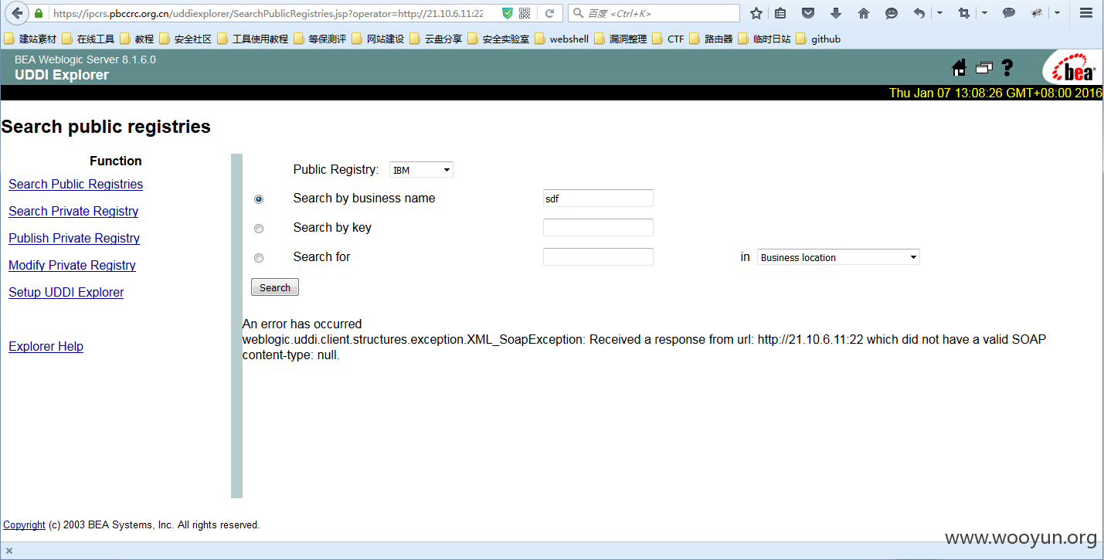Click the QR code icon in address bar

(x=525, y=13)
